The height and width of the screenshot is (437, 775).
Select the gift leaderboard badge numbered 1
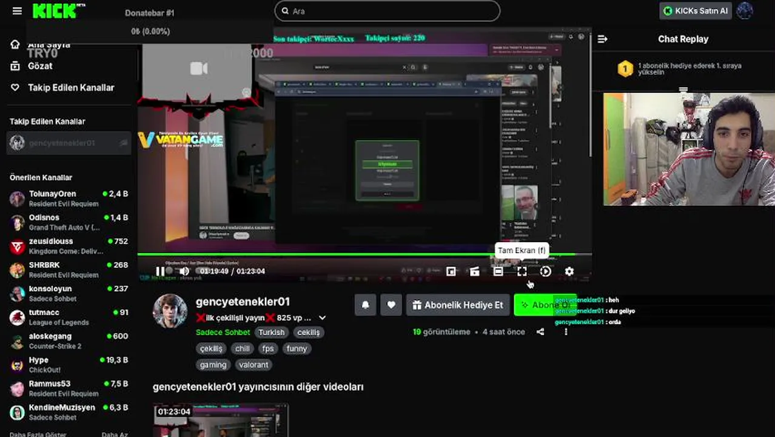(625, 69)
